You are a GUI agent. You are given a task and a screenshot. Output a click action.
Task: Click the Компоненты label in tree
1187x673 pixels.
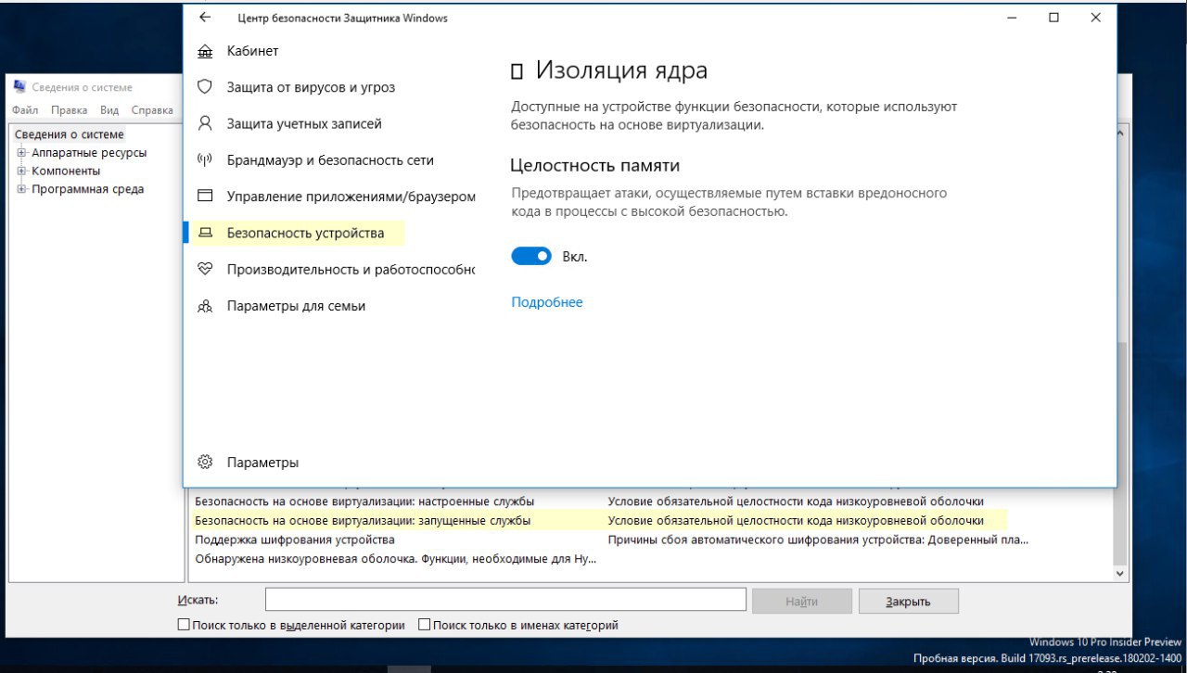[x=66, y=171]
